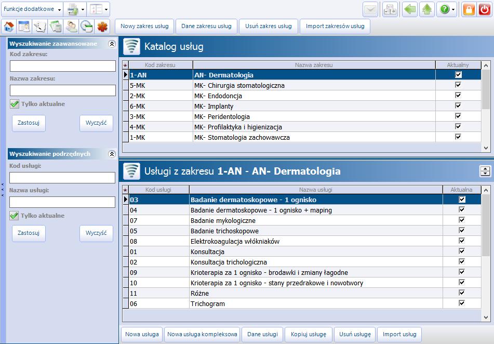The width and height of the screenshot is (494, 344).
Task: Toggle Aktualny checkbox for AN- Dermatologia
Action: 458,75
